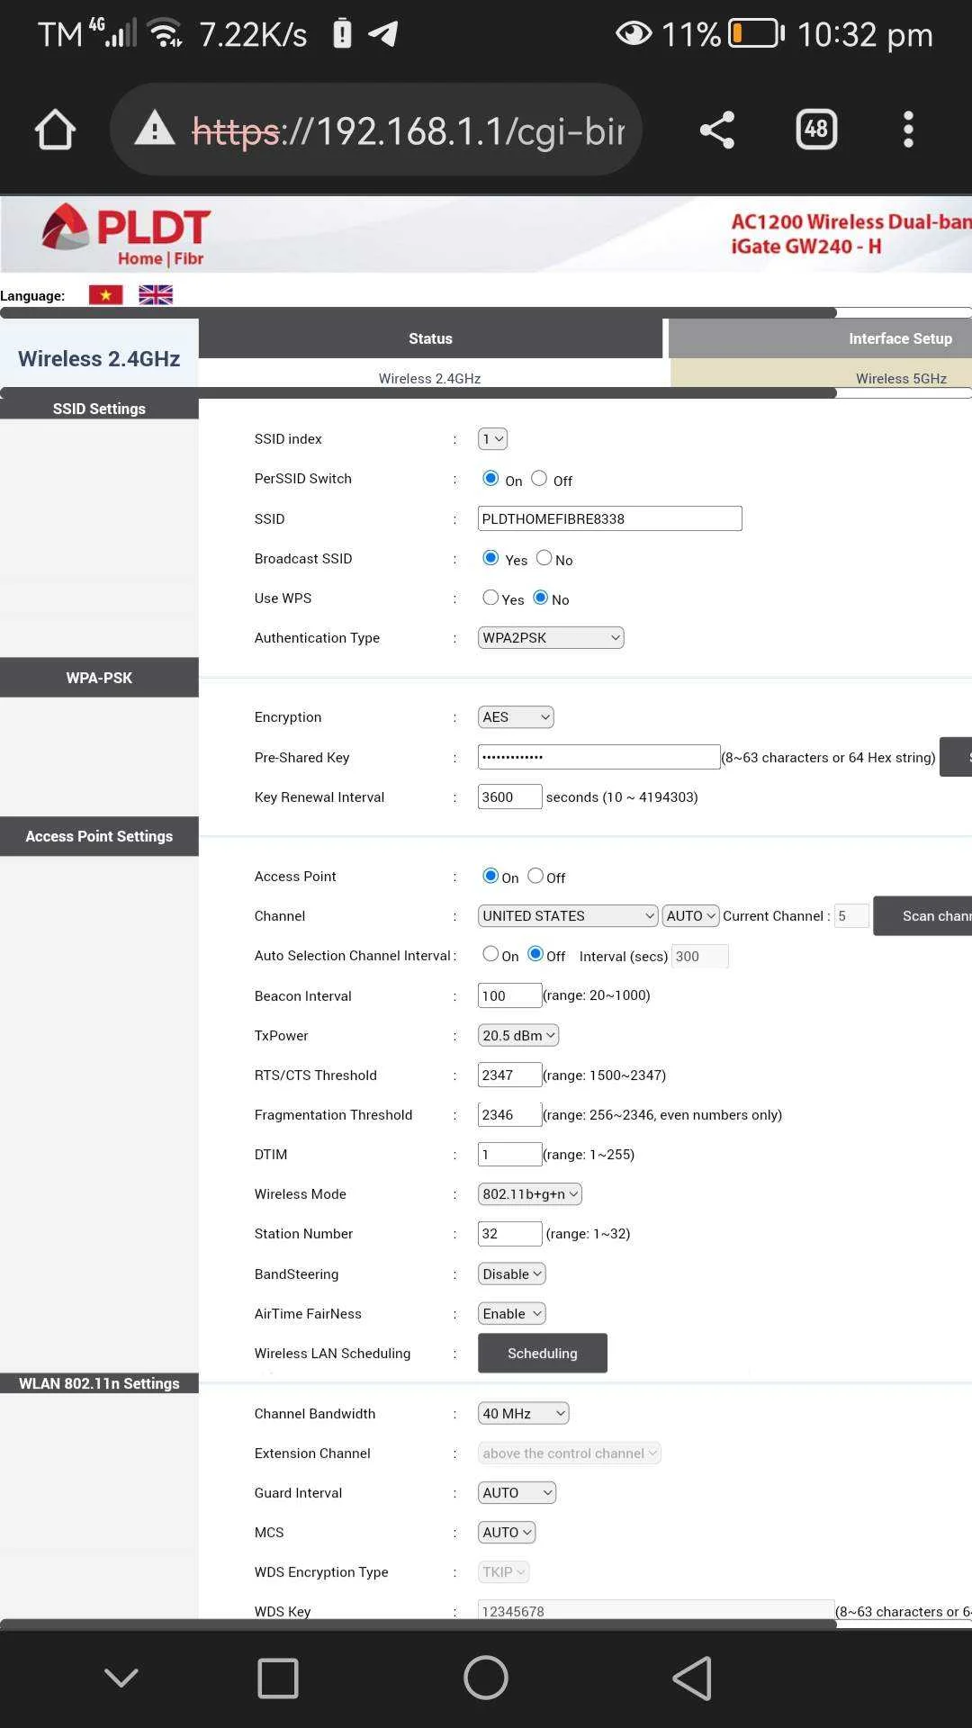Open the SSID index dropdown
This screenshot has height=1728, width=972.
coord(492,439)
